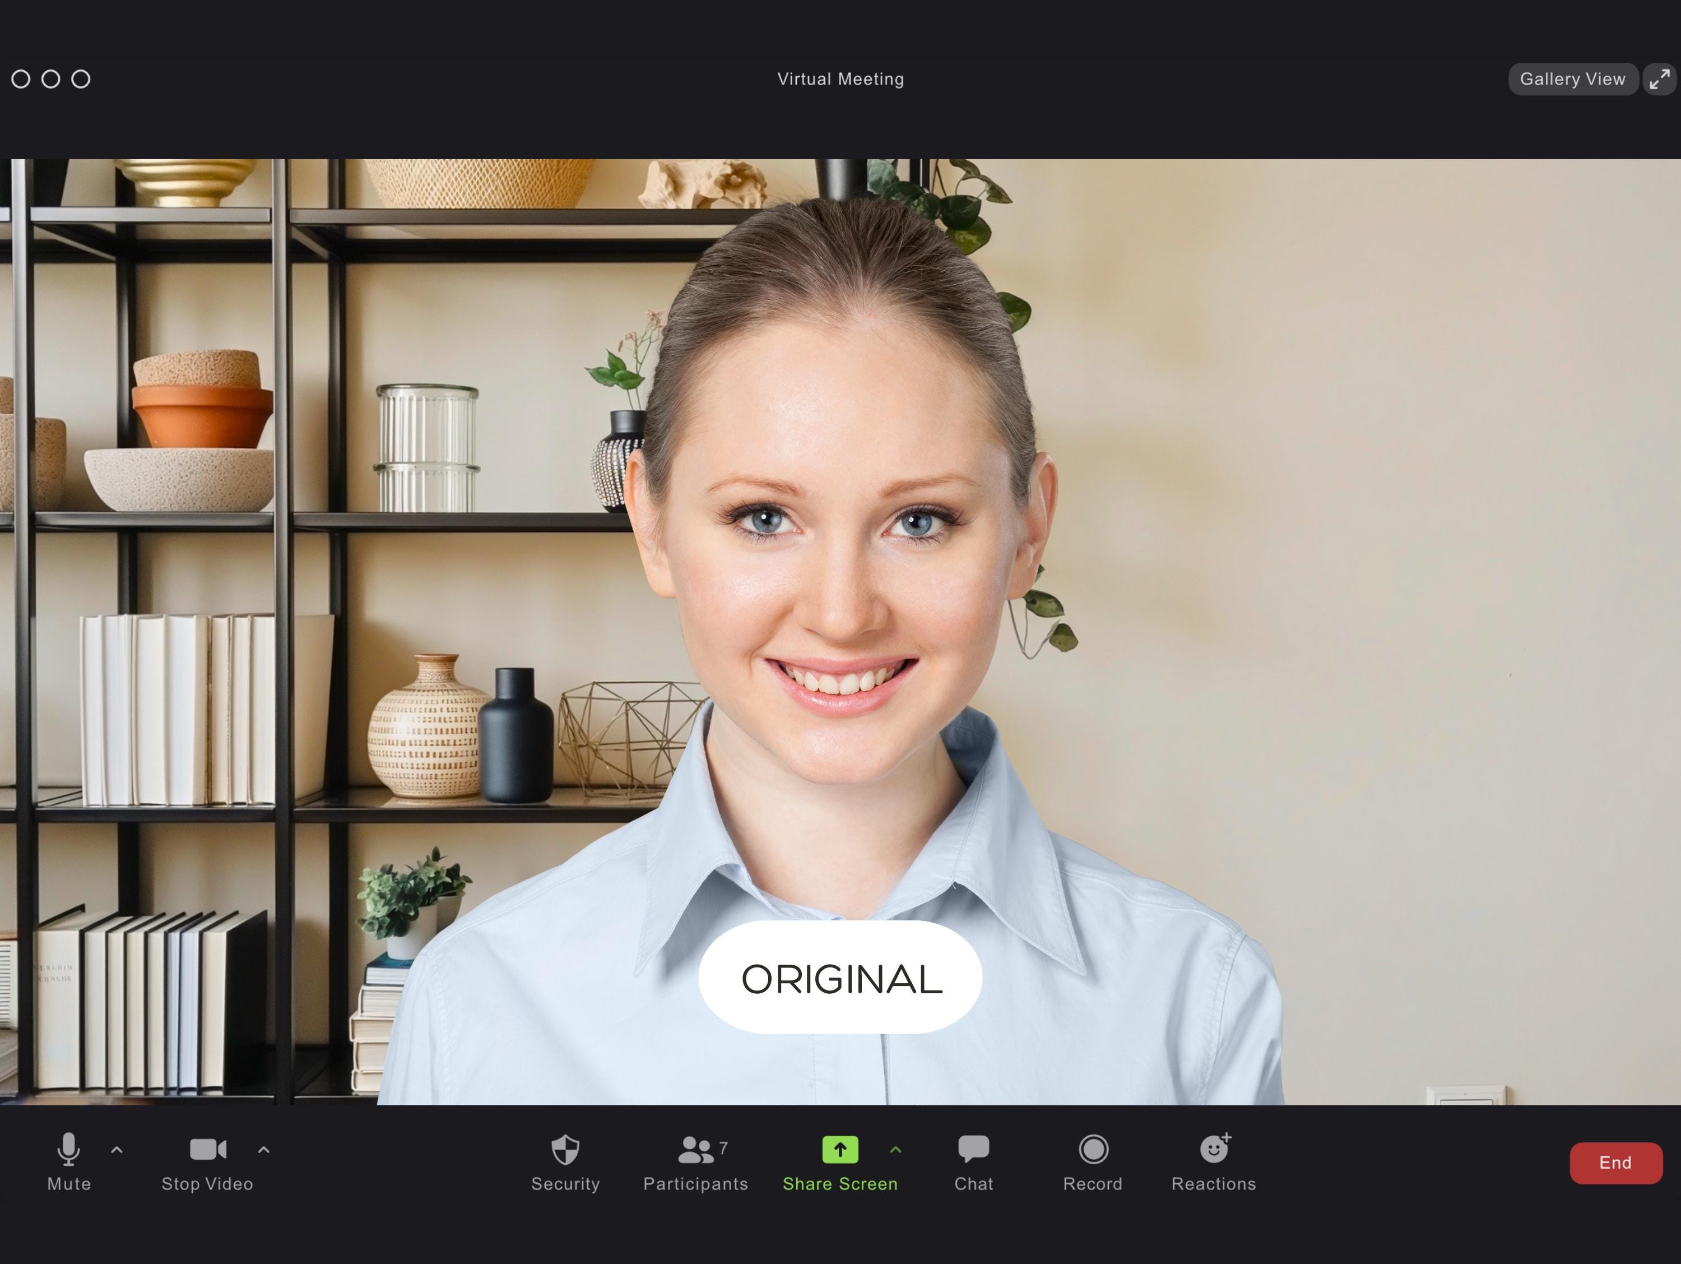Click the Reactions text label
This screenshot has height=1264, width=1681.
tap(1214, 1183)
